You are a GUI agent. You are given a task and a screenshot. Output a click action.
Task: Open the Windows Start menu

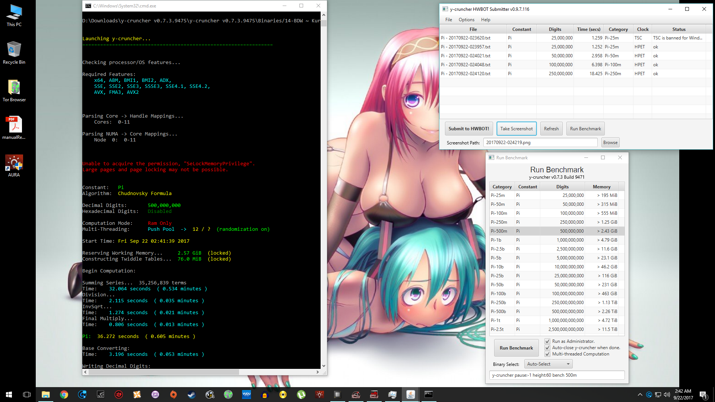[9, 395]
